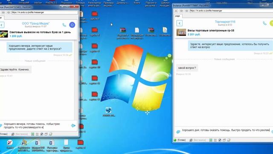Open listing thumbnail for Световые вывески
The image size is (273, 154).
click(4, 34)
